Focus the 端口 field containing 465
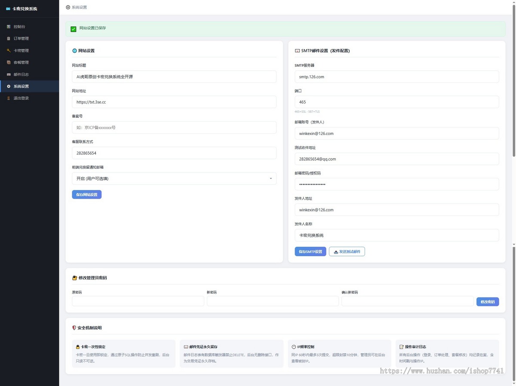The image size is (516, 386). 397,102
